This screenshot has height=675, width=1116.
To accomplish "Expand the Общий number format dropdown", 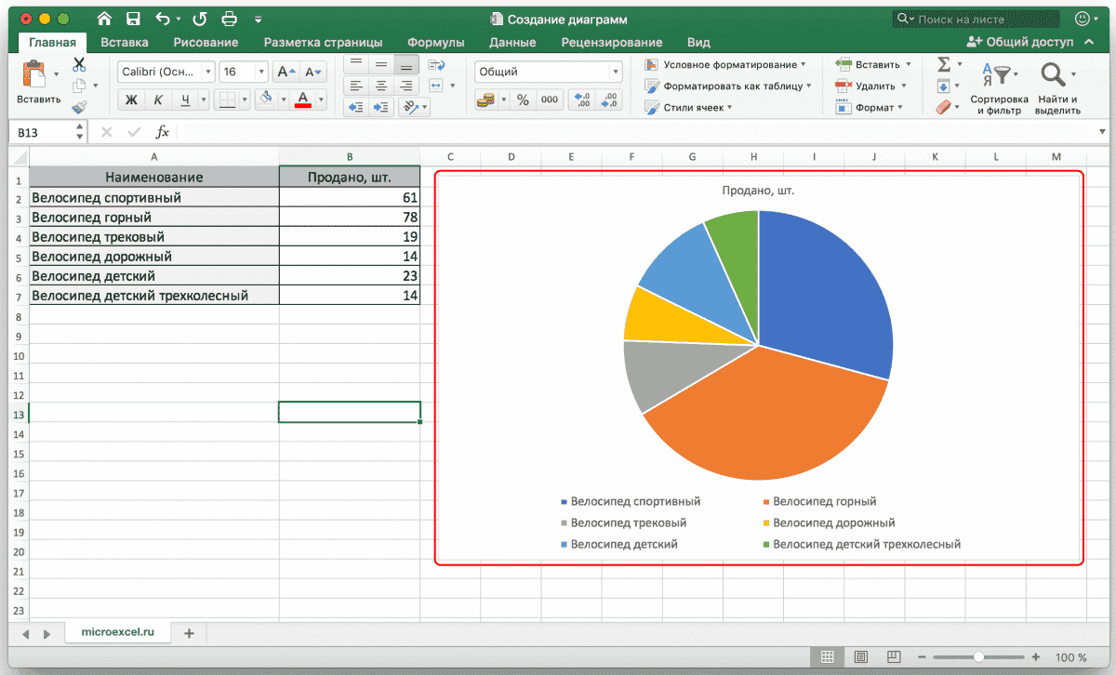I will coord(615,72).
